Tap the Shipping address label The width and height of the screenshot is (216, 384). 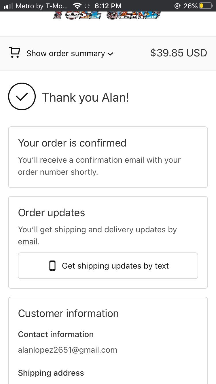(x=51, y=373)
